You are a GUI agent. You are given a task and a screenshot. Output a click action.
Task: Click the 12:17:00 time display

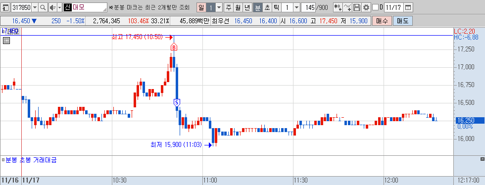tap(469, 181)
